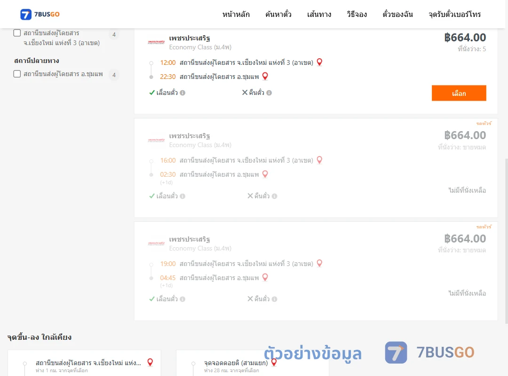The width and height of the screenshot is (508, 376).
Task: Open map pin for 04:45 arrival station
Action: (265, 278)
